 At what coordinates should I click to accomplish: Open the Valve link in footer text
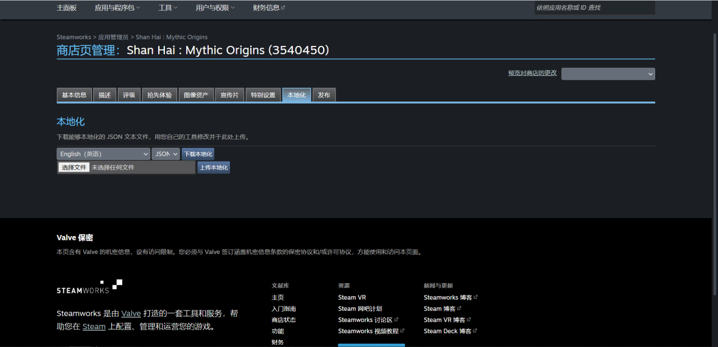tap(131, 313)
